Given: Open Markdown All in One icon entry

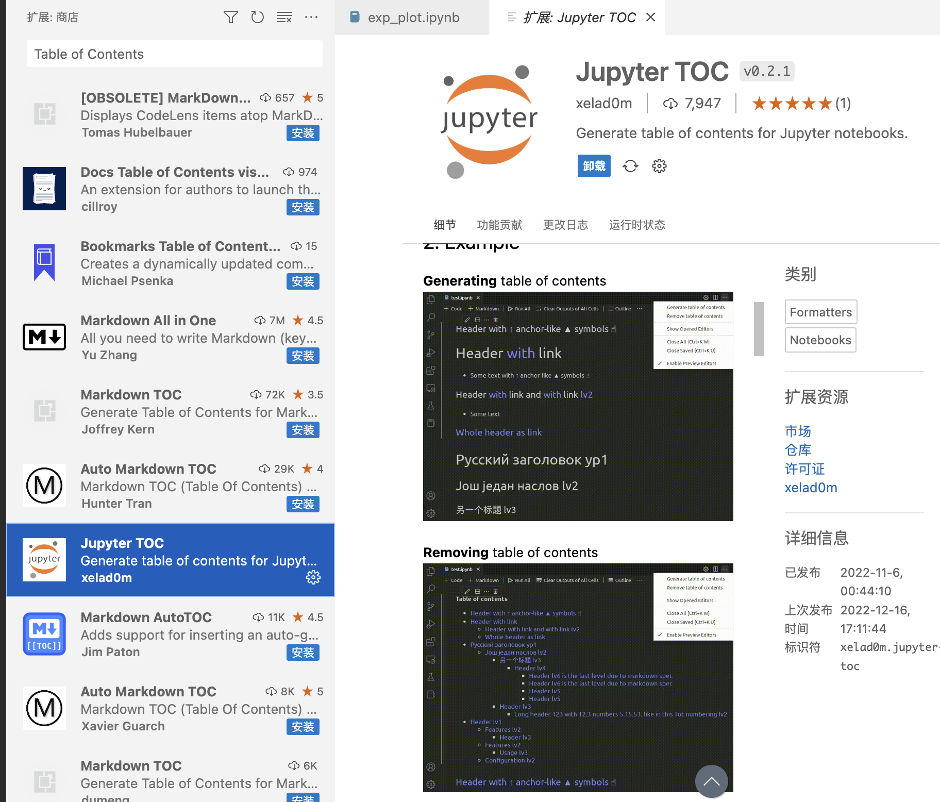Looking at the screenshot, I should [x=44, y=337].
